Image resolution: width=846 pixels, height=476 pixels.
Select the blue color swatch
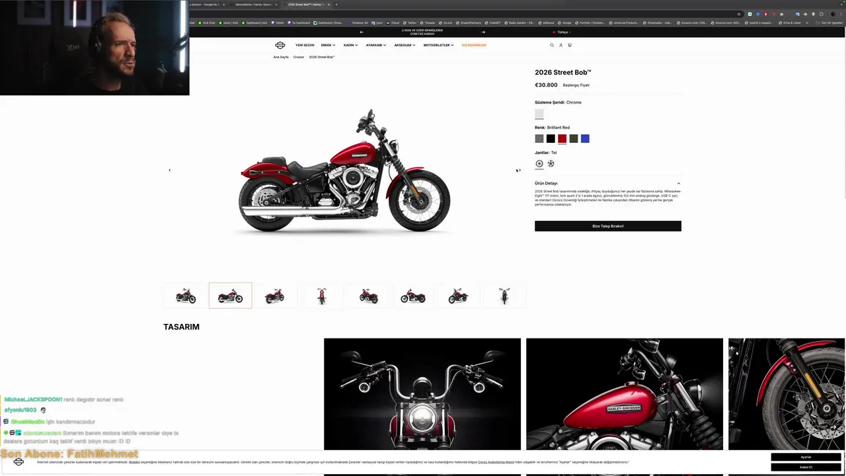coord(585,139)
